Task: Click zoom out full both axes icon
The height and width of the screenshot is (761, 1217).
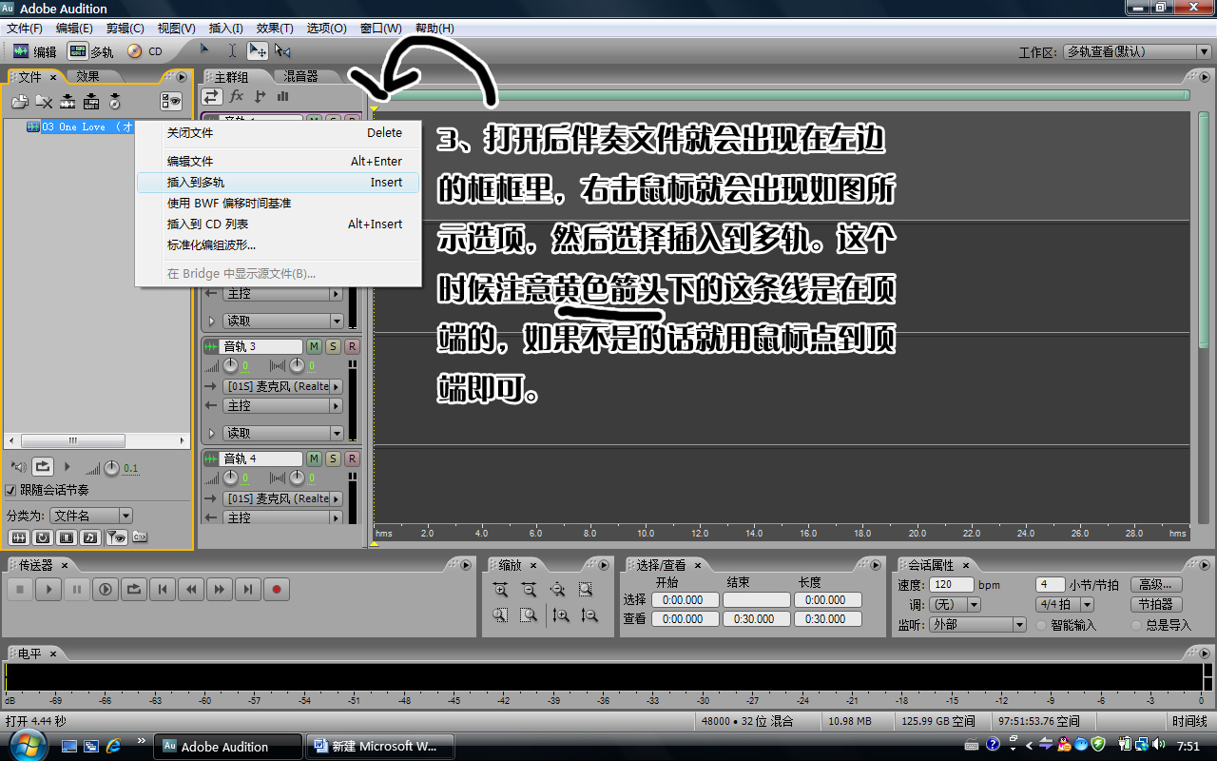Action: tap(557, 590)
